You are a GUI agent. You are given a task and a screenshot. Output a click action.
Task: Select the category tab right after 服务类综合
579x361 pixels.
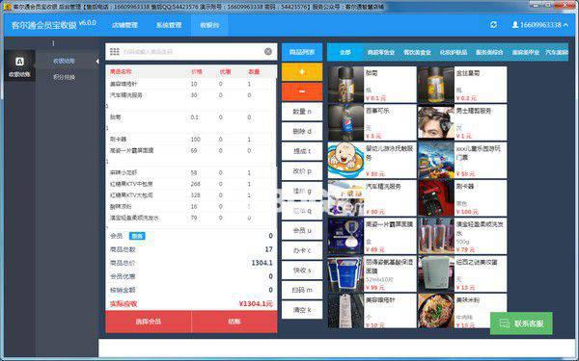(x=526, y=52)
